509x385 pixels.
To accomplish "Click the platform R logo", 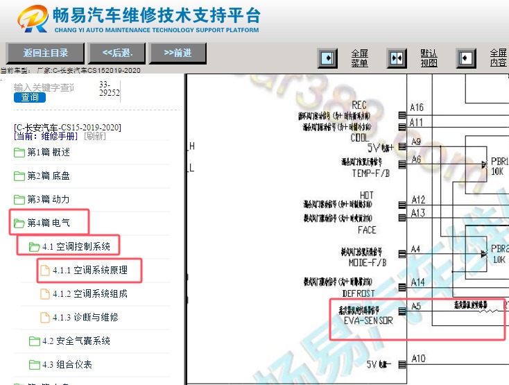I will pos(33,19).
